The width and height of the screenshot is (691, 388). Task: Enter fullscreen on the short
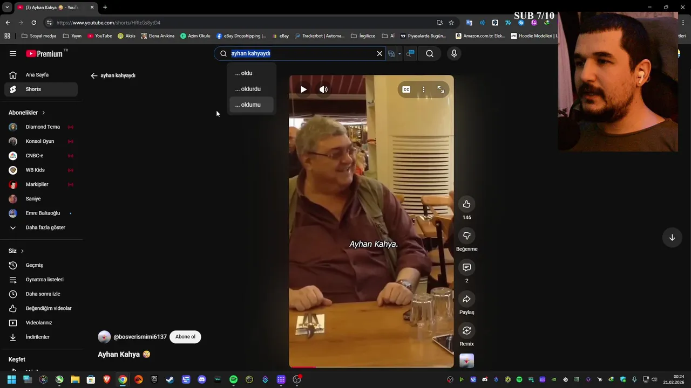click(441, 89)
